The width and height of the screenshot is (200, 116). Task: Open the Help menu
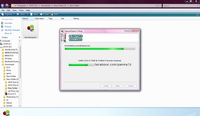(x=28, y=10)
